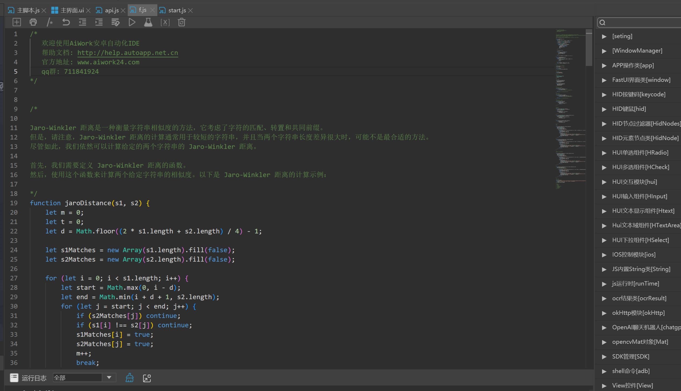The width and height of the screenshot is (681, 391).
Task: Expand the HID键鼠[hid] node
Action: pos(604,109)
